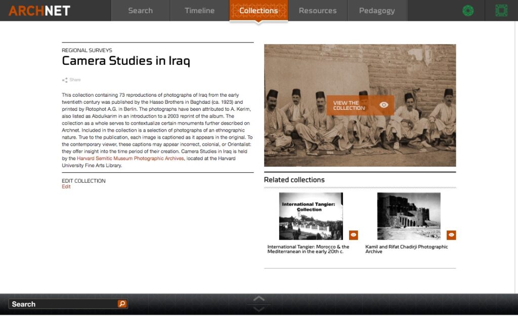Click the green circular ornament icon in top bar

pos(467,10)
